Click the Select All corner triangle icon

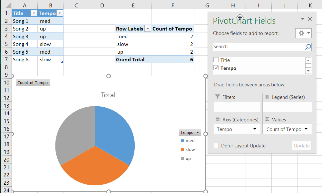point(7,5)
